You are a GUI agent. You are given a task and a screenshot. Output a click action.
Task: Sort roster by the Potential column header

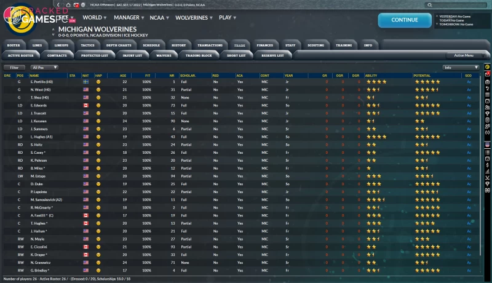pos(422,75)
